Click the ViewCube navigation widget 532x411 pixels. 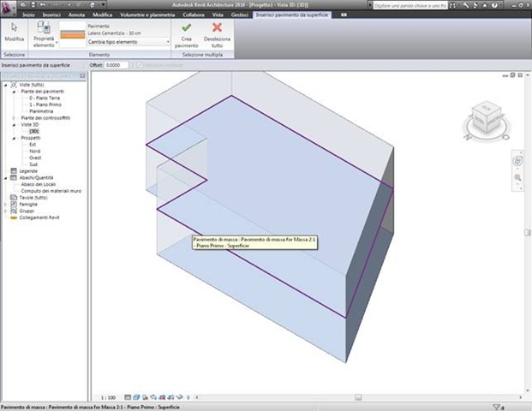point(487,121)
